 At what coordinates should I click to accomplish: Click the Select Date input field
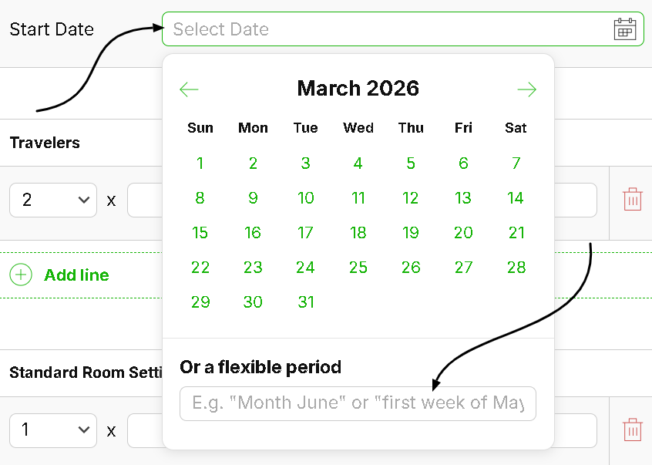(x=385, y=29)
